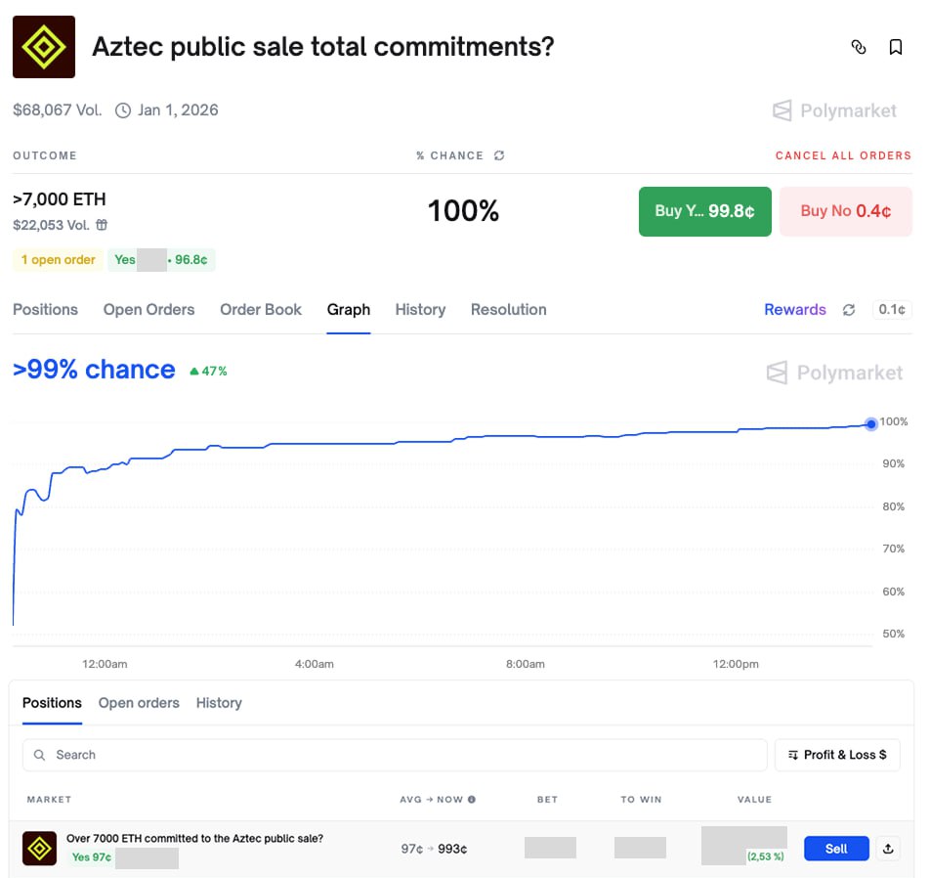Select the History tab in lower panel
Viewport: 930px width, 878px height.
pos(219,703)
